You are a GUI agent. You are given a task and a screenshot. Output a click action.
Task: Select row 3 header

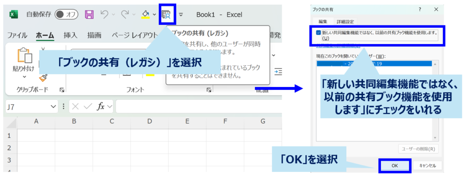(9, 160)
